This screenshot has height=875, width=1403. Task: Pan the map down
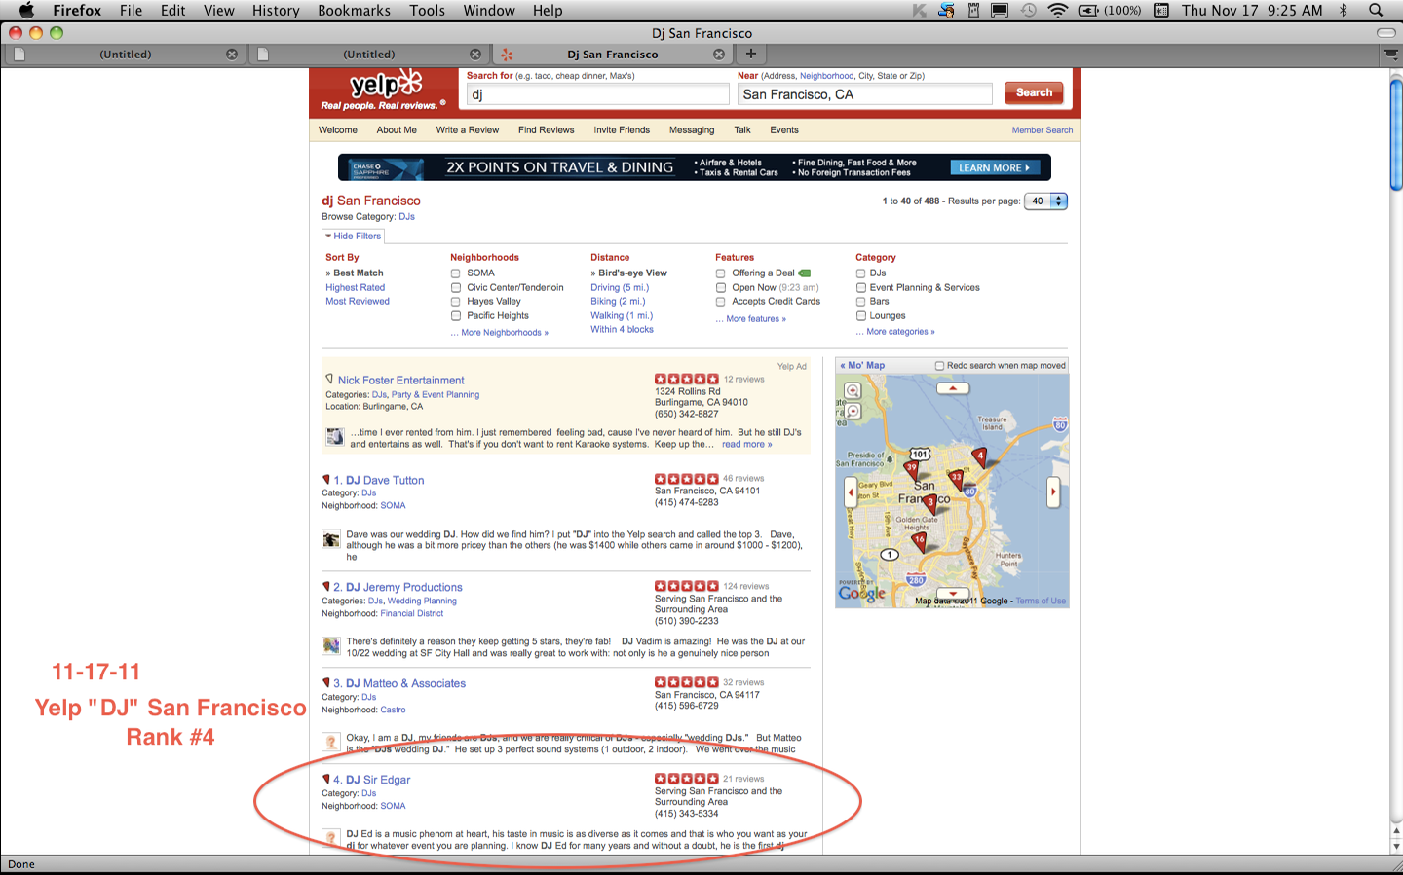(x=953, y=593)
